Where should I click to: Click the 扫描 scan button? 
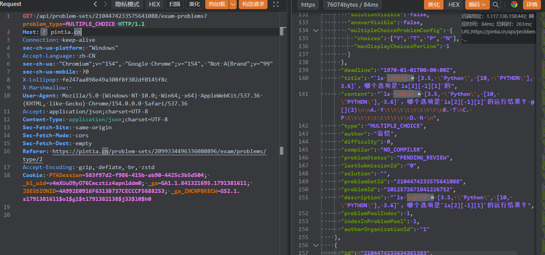point(174,4)
